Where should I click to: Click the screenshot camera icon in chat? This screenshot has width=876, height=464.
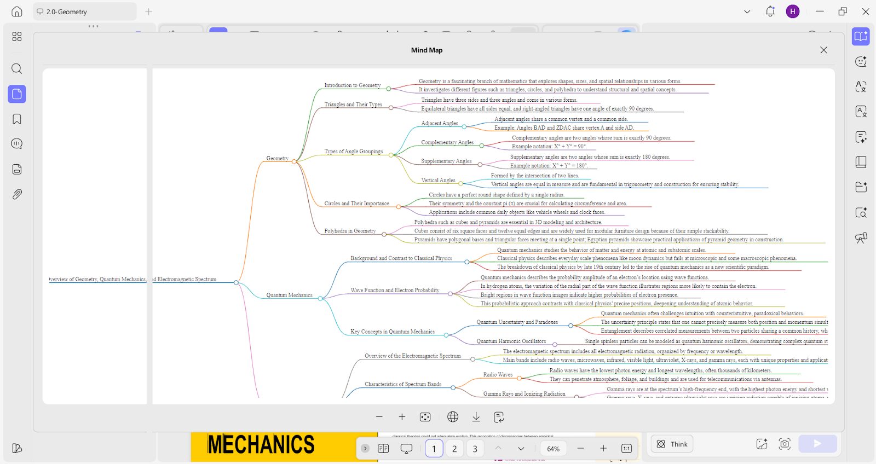[785, 444]
